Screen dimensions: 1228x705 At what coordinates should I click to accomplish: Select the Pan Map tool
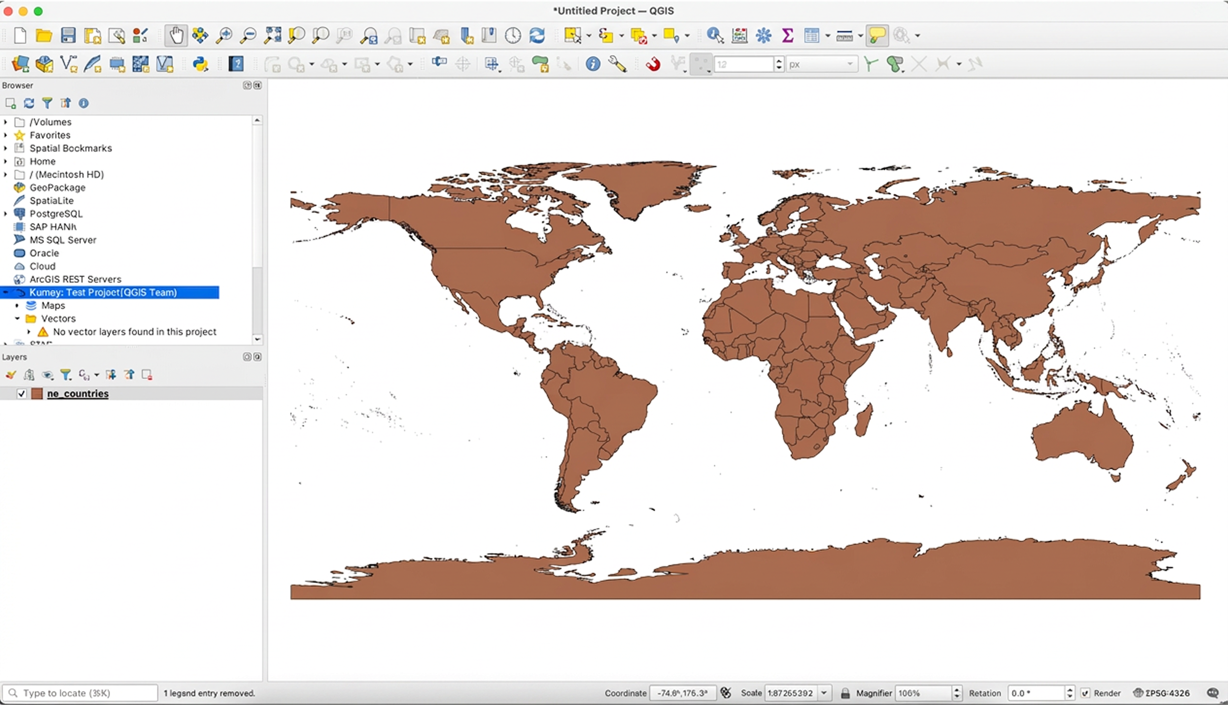point(176,35)
